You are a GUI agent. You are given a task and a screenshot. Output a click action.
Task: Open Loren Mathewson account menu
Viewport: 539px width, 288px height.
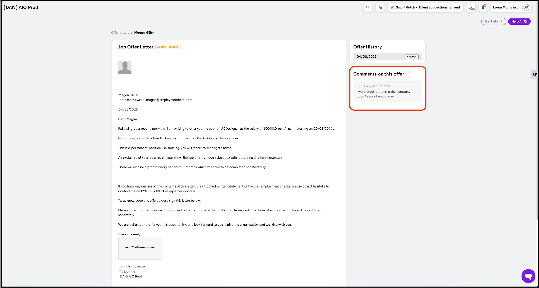click(x=506, y=7)
